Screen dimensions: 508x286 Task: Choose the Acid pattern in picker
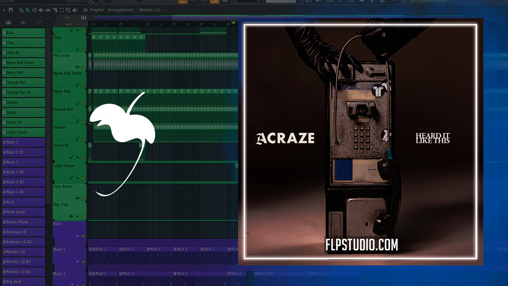pyautogui.click(x=23, y=202)
